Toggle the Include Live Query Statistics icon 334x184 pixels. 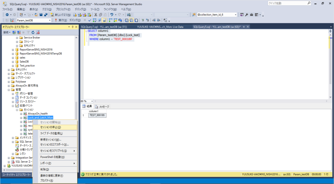115,20
